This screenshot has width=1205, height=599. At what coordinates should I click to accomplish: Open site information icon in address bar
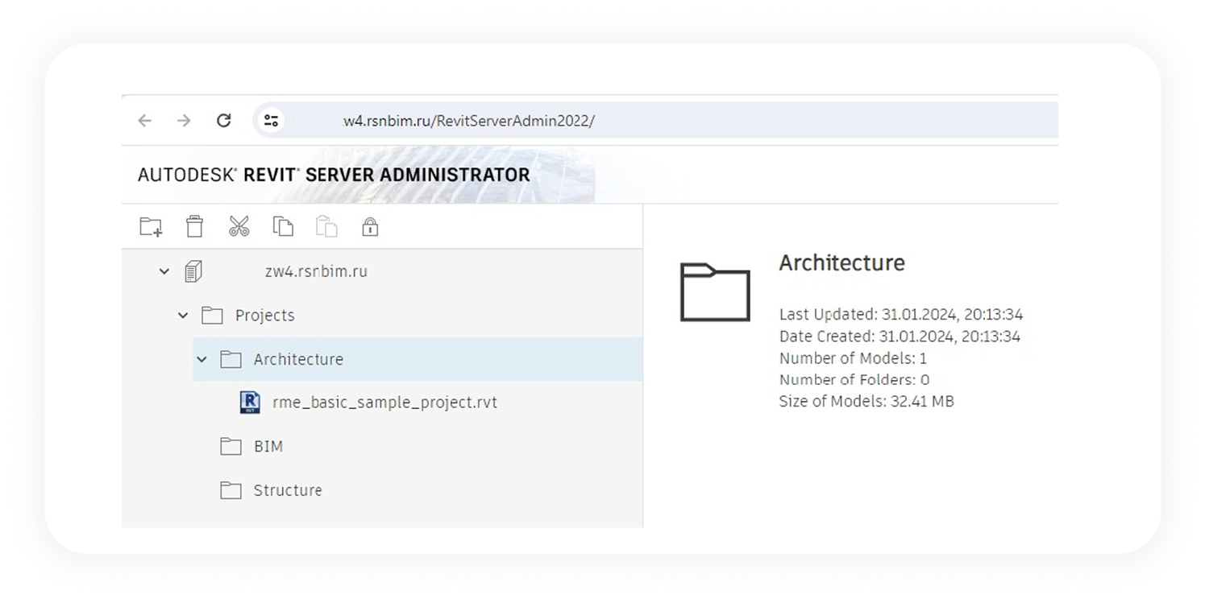(x=271, y=121)
